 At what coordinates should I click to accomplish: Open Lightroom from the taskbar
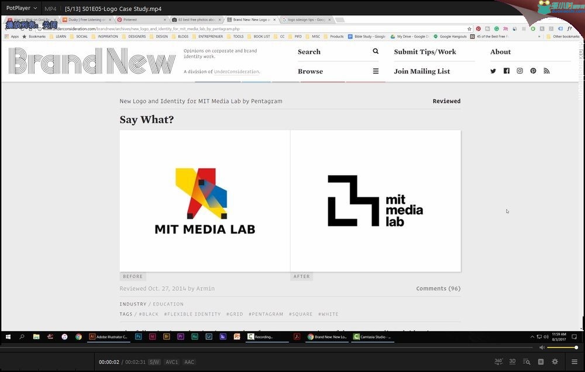click(x=209, y=336)
